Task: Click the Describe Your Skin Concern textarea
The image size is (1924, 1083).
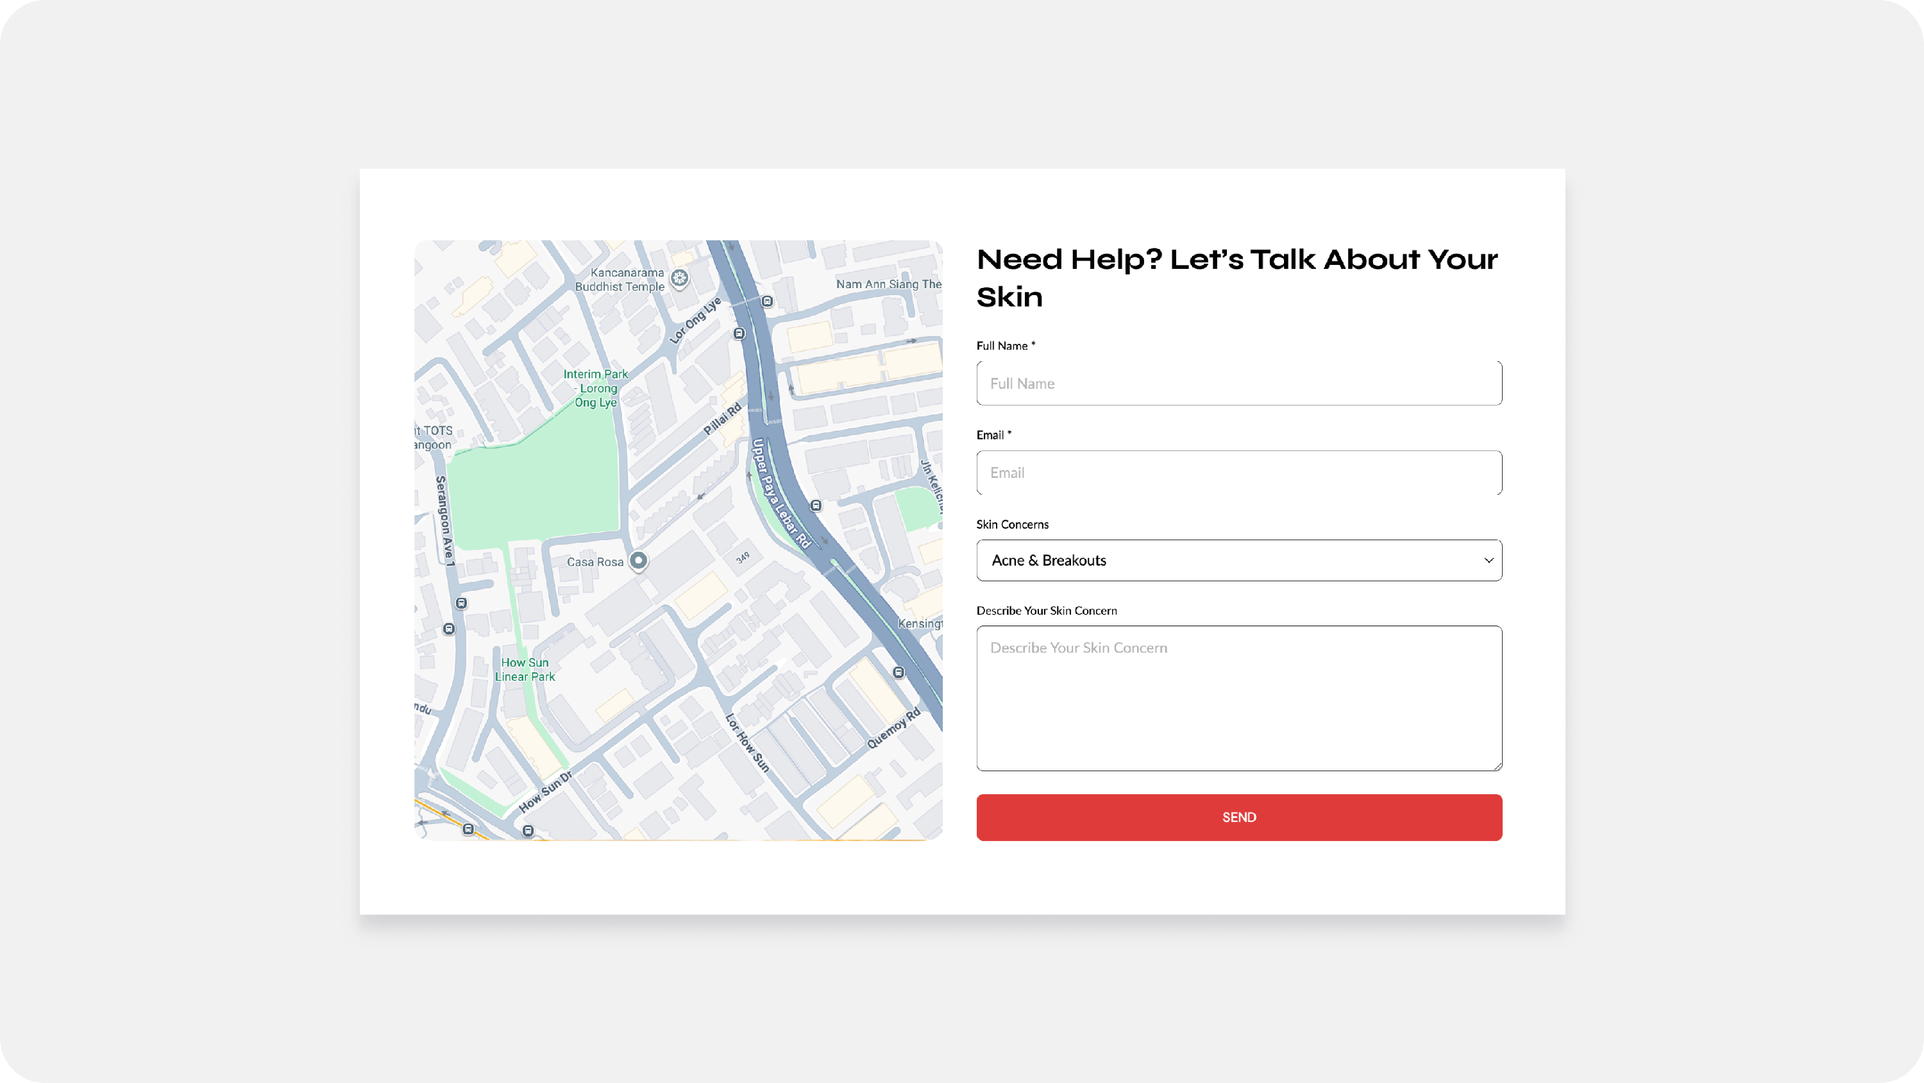Action: (1239, 698)
